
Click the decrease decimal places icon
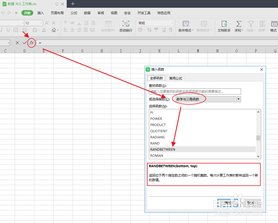point(170,30)
